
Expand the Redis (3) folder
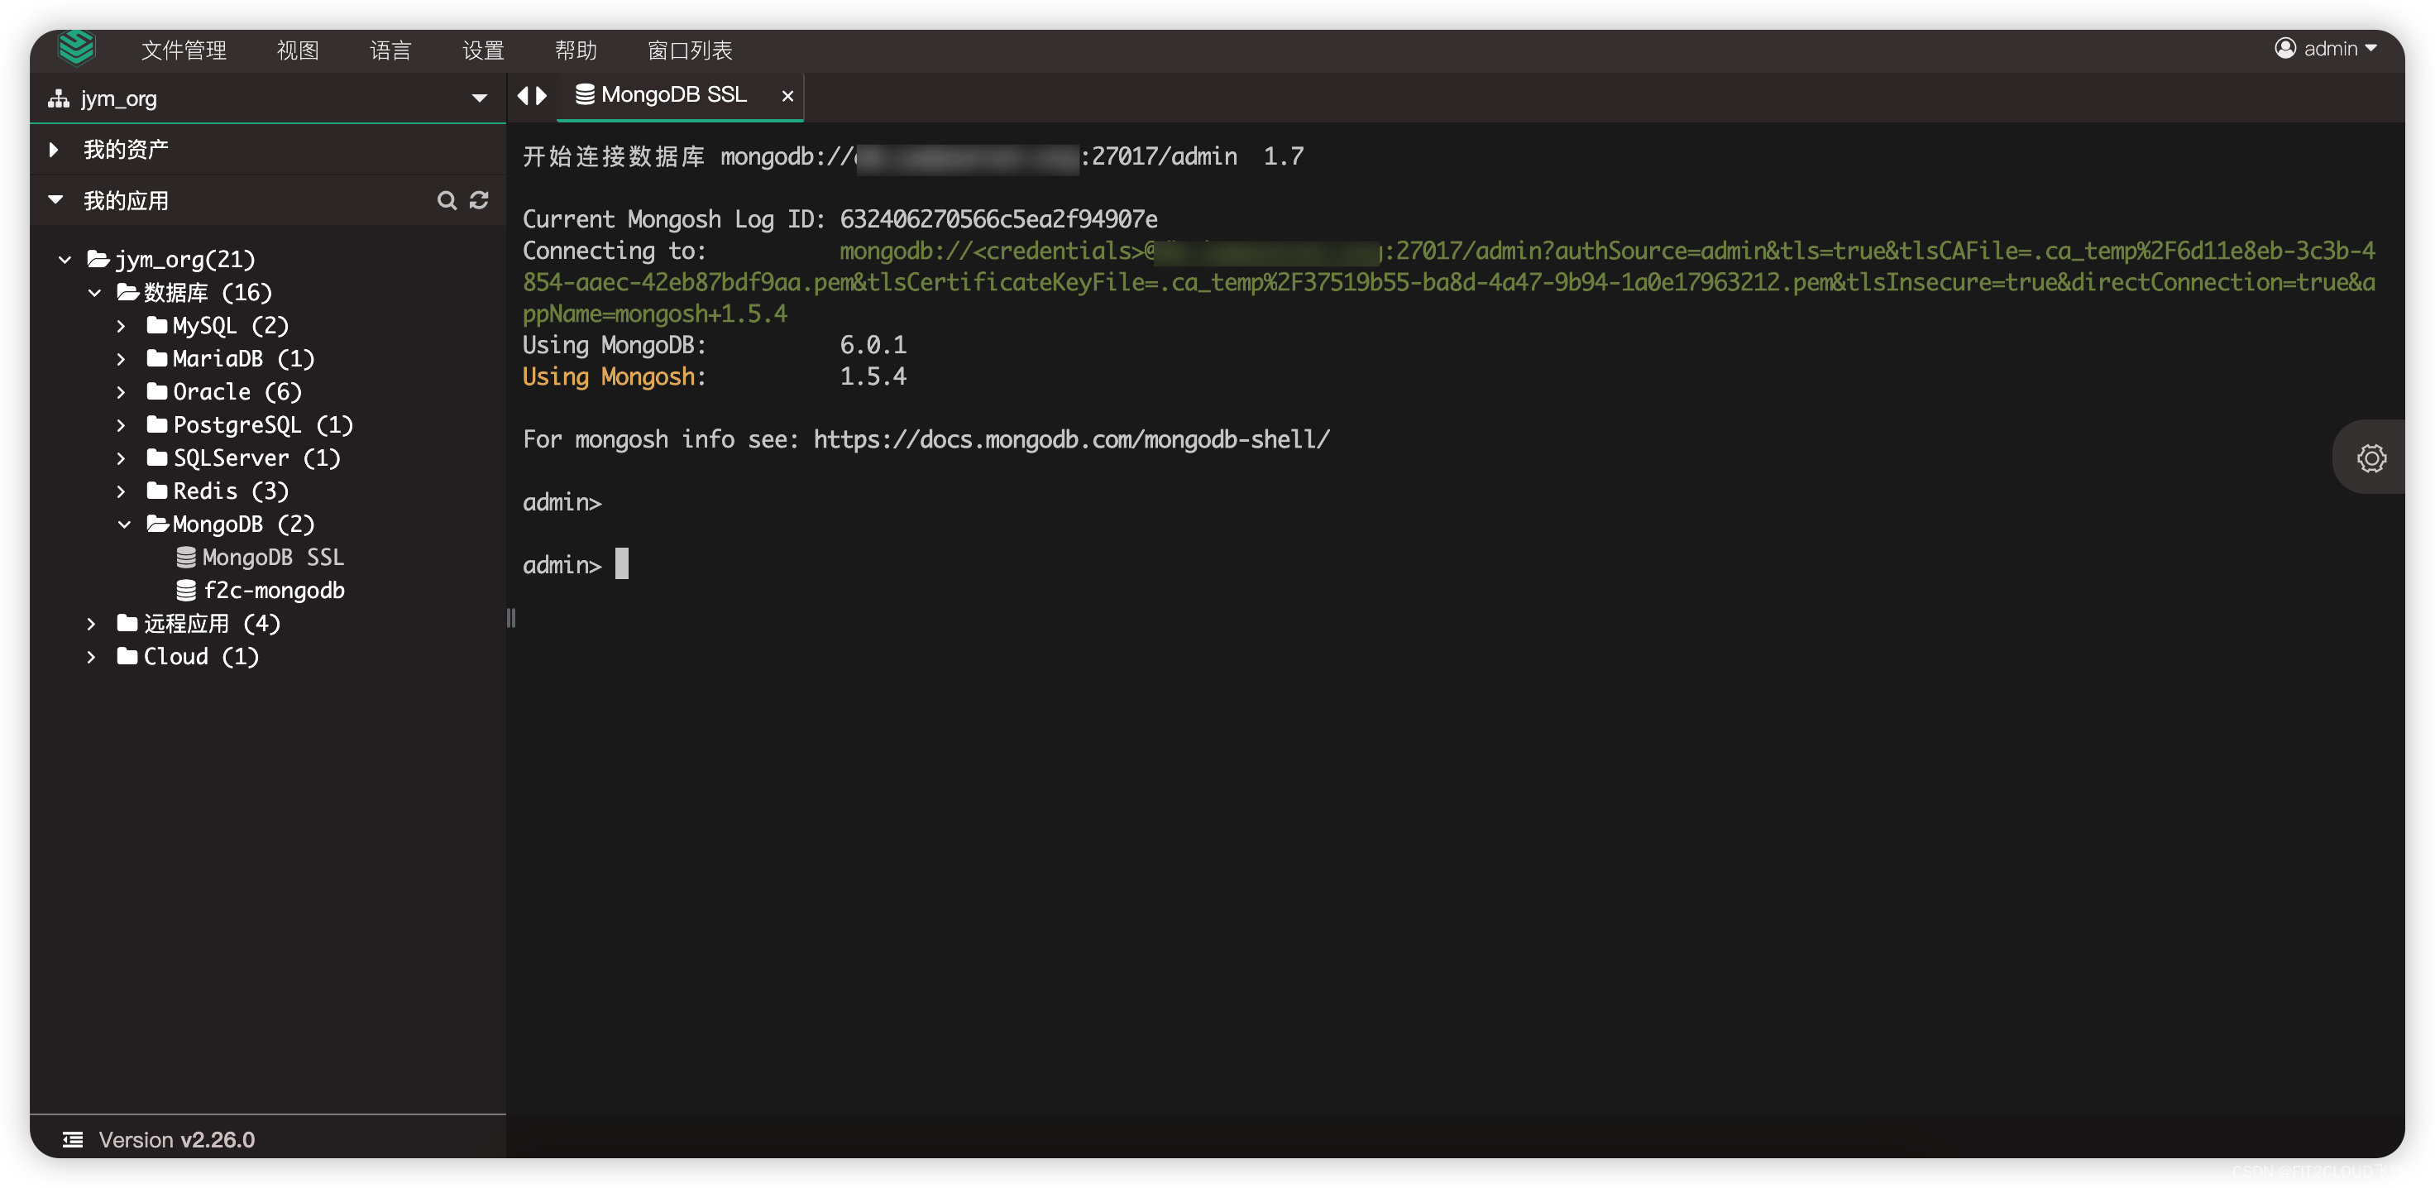coord(121,491)
